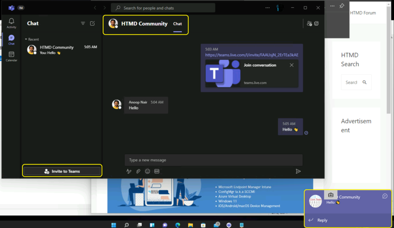This screenshot has width=394, height=228.
Task: Switch to the Chat tab in header
Action: 177,24
